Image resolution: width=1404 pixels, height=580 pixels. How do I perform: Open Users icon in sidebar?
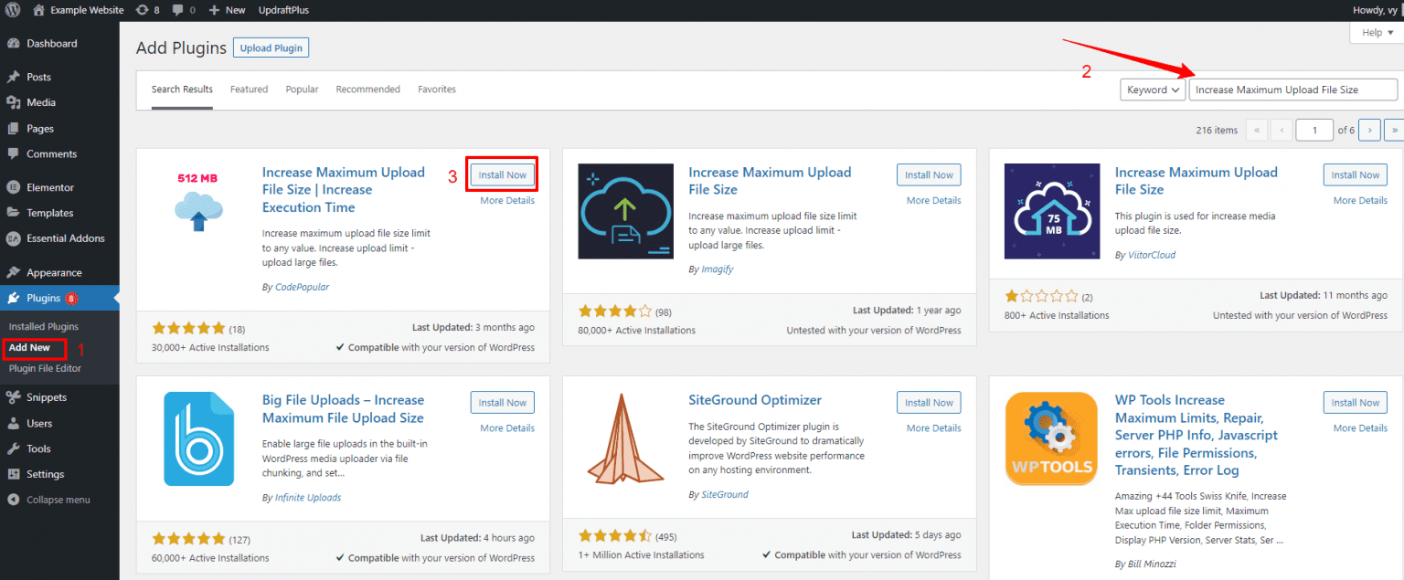pos(14,423)
